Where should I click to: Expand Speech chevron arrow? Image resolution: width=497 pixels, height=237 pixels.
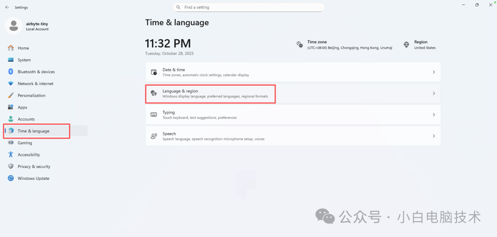pyautogui.click(x=433, y=136)
